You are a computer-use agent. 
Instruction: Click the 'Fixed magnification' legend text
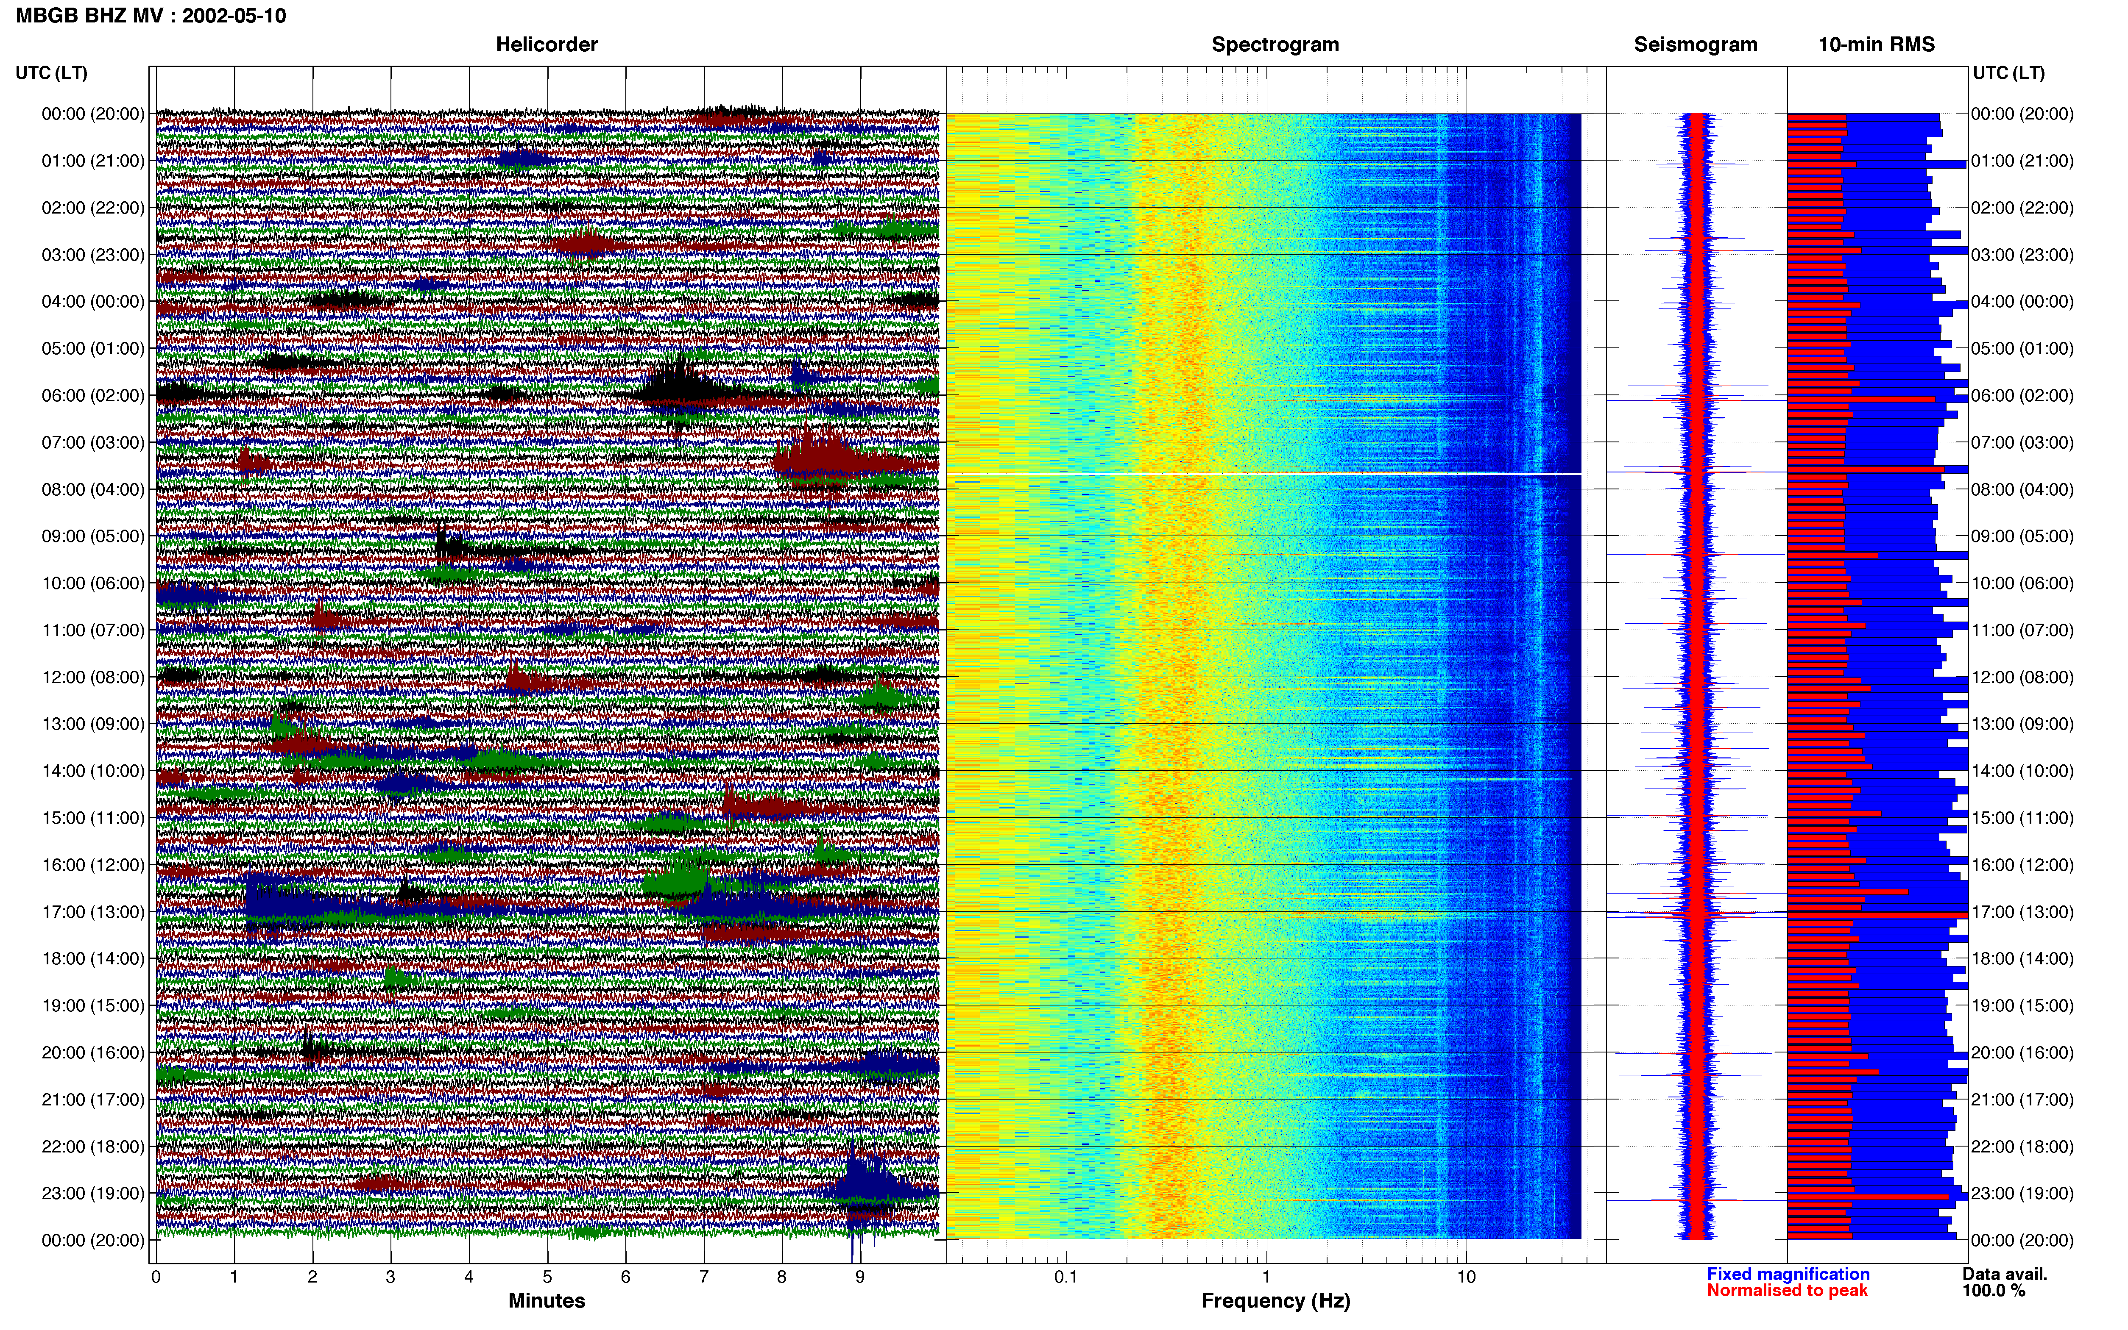pos(1788,1274)
